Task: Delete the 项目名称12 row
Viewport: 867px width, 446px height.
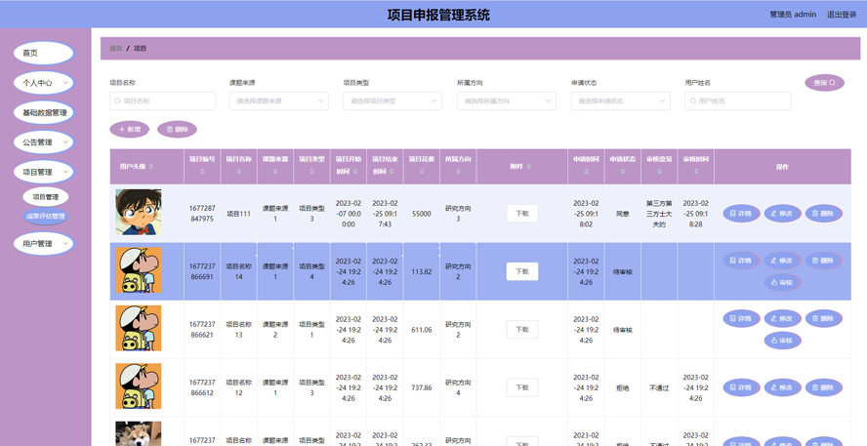Action: [x=823, y=387]
